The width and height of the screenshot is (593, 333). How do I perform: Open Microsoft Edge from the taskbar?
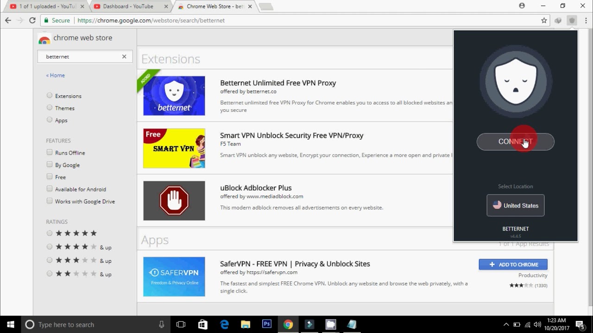pyautogui.click(x=224, y=325)
